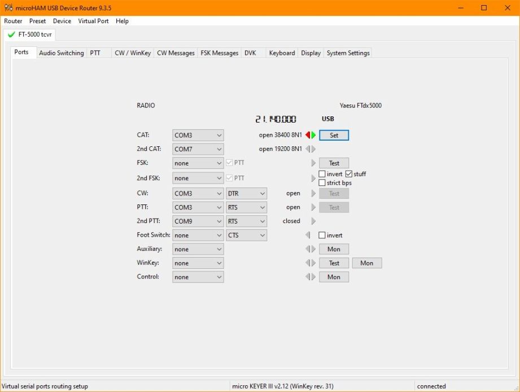
Task: Uncheck the stuff checkbox
Action: click(349, 174)
